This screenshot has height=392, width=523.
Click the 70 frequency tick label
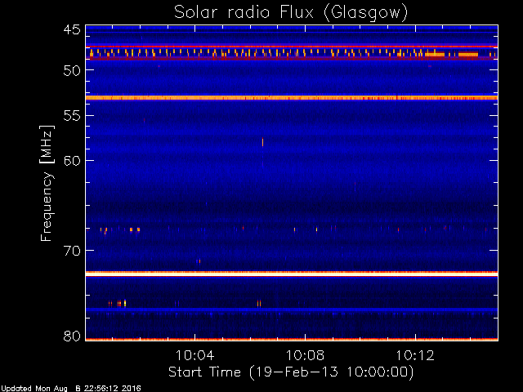point(72,251)
